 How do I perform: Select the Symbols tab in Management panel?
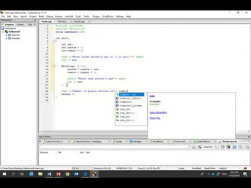(20, 25)
